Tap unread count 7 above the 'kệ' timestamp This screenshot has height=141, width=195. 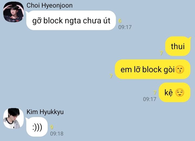[x=155, y=93]
